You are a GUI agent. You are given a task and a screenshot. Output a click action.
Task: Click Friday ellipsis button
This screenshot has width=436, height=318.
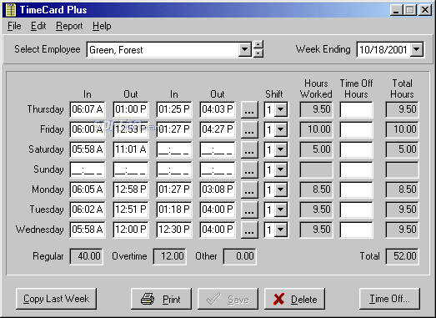(249, 129)
